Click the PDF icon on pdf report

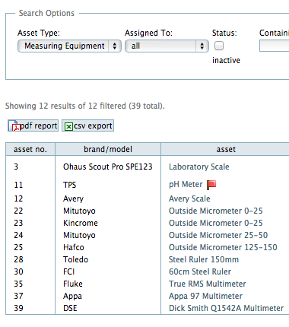pos(14,125)
